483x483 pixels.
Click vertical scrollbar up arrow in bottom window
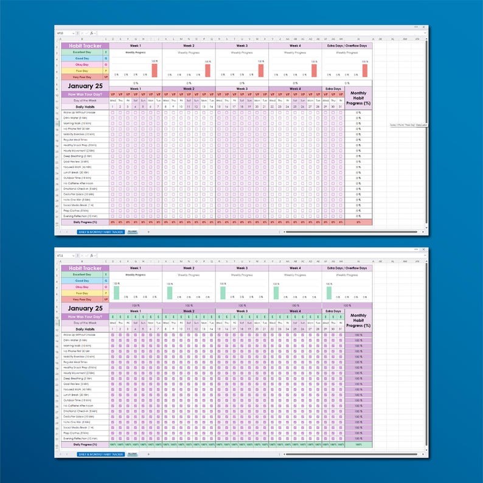426,261
